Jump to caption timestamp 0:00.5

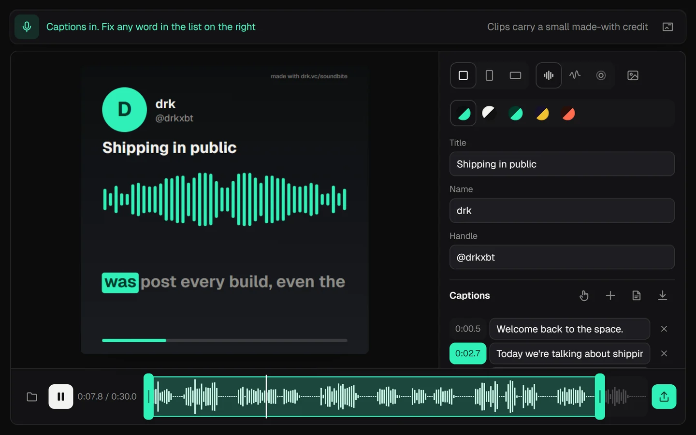[x=468, y=329]
